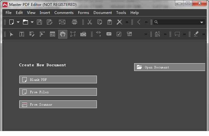Expand hidden navigation toolbar items
The width and height of the screenshot is (209, 136).
pyautogui.click(x=146, y=22)
